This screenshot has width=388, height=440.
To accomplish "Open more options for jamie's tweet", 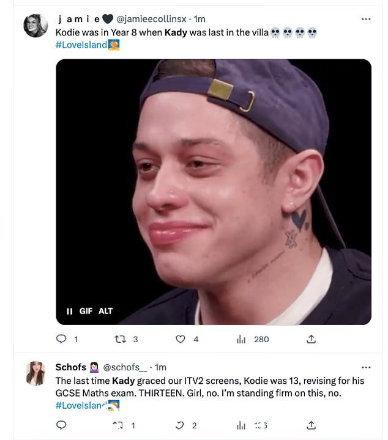I will pyautogui.click(x=366, y=19).
